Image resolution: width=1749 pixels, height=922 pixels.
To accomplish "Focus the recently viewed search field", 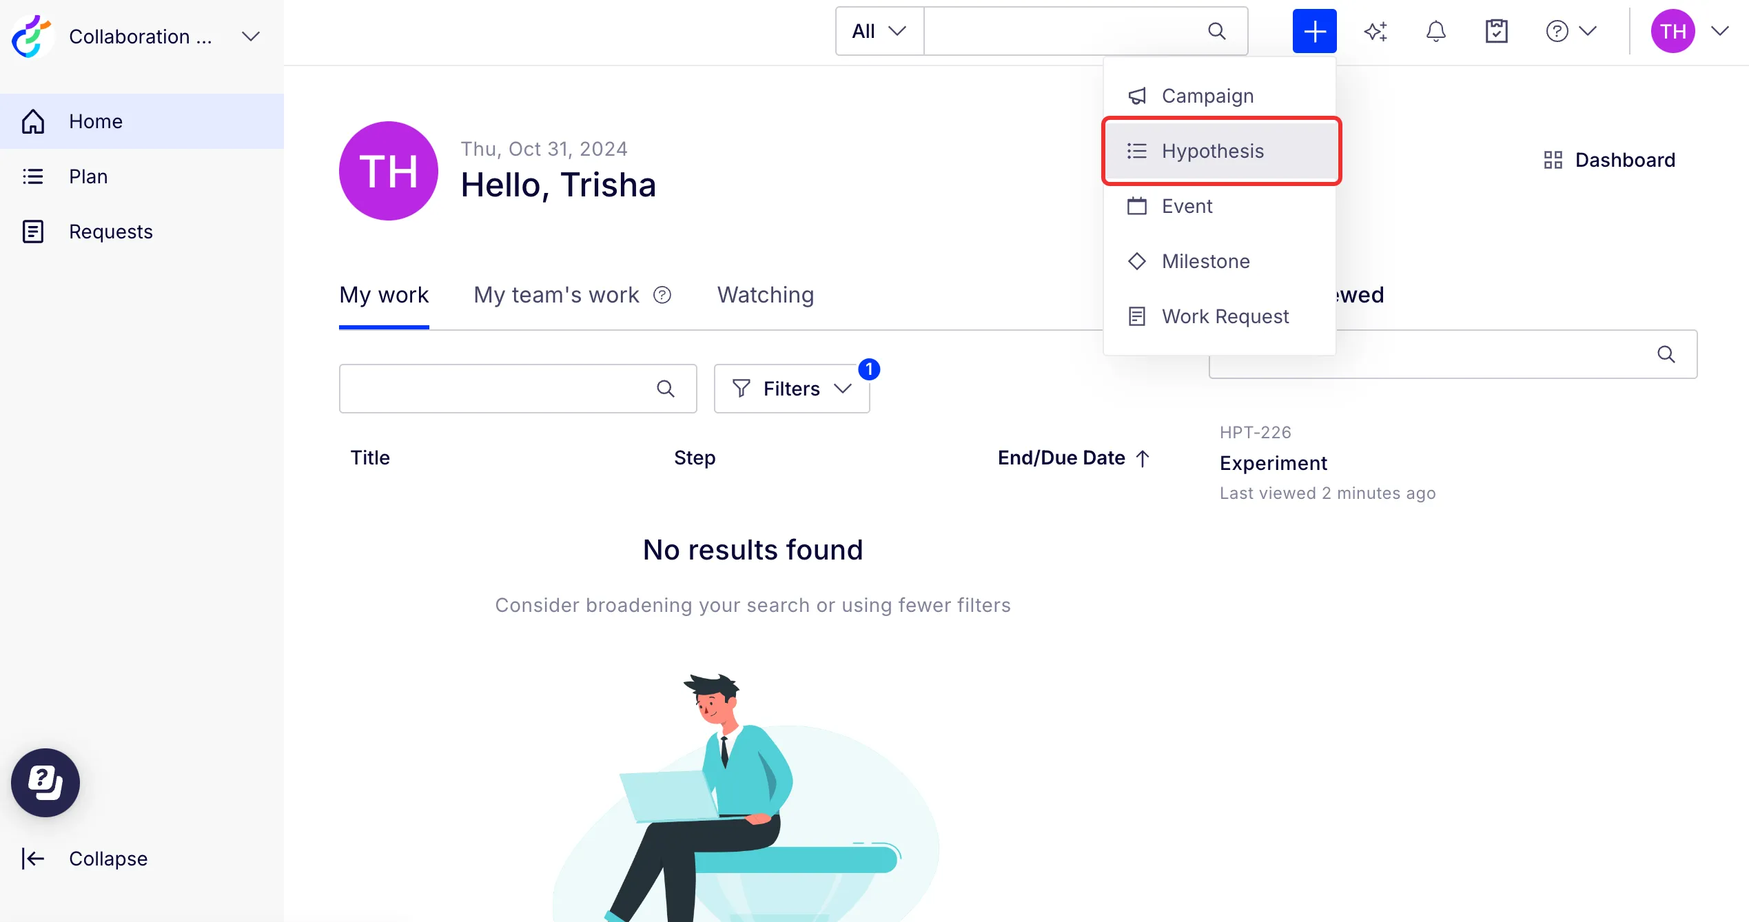I will pos(1453,354).
